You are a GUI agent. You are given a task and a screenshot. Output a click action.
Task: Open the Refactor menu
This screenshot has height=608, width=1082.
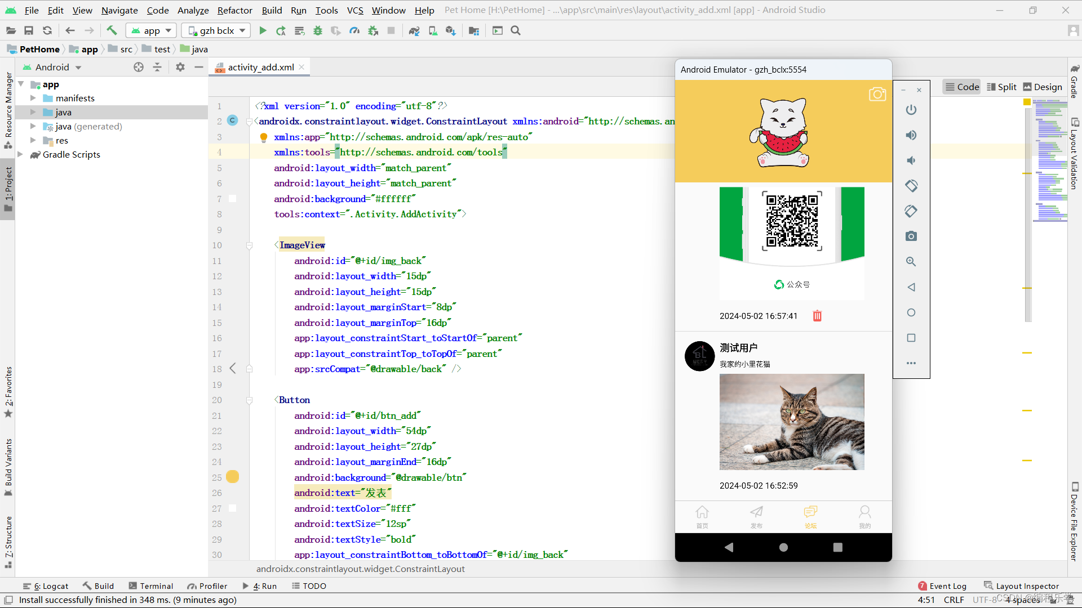click(234, 10)
